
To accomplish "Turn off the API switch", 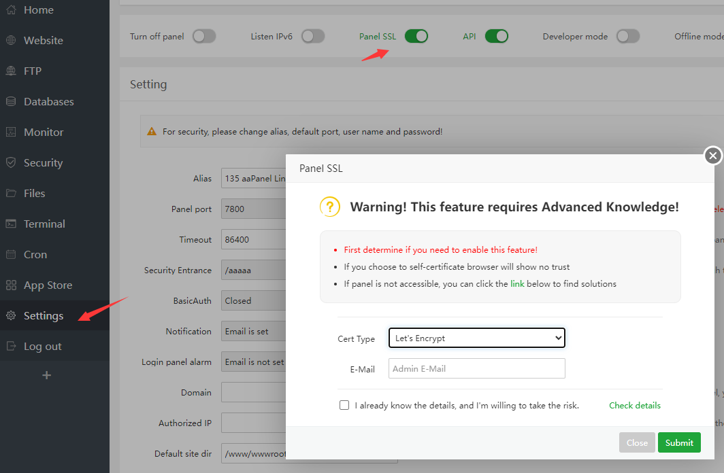I will (496, 37).
